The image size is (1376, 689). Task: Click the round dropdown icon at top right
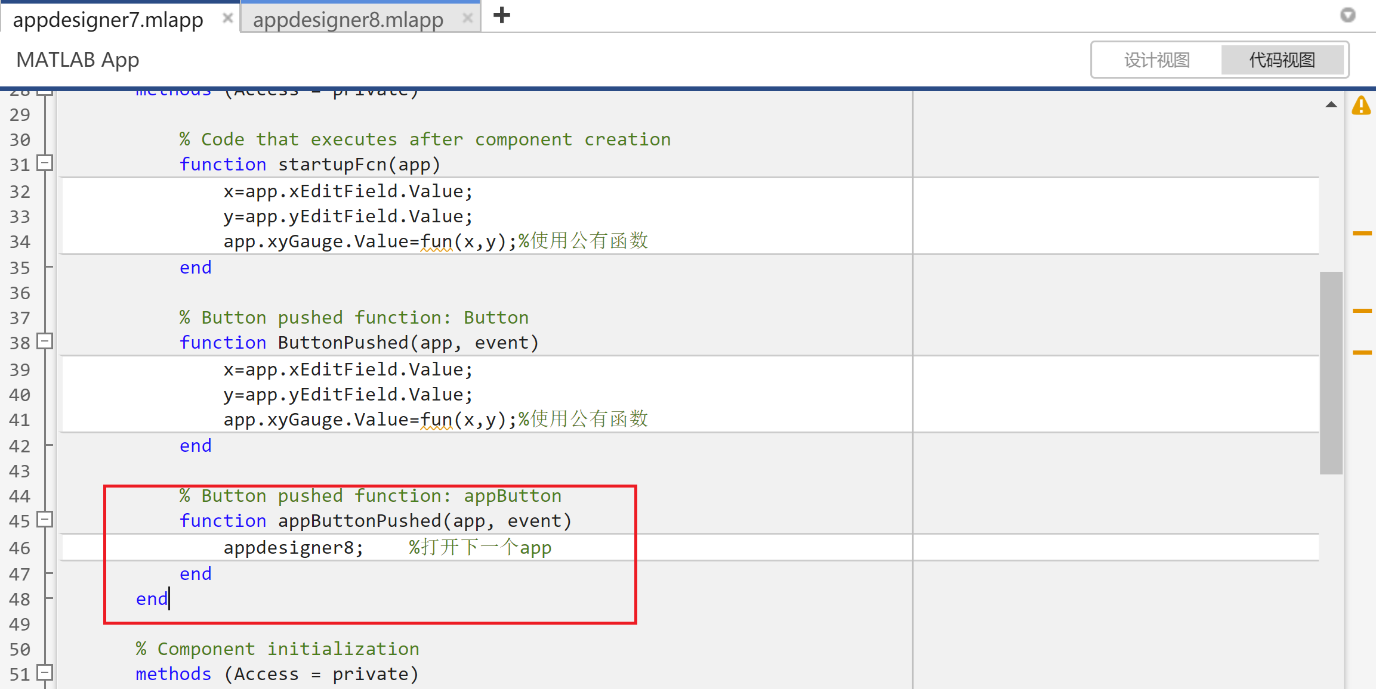point(1347,15)
